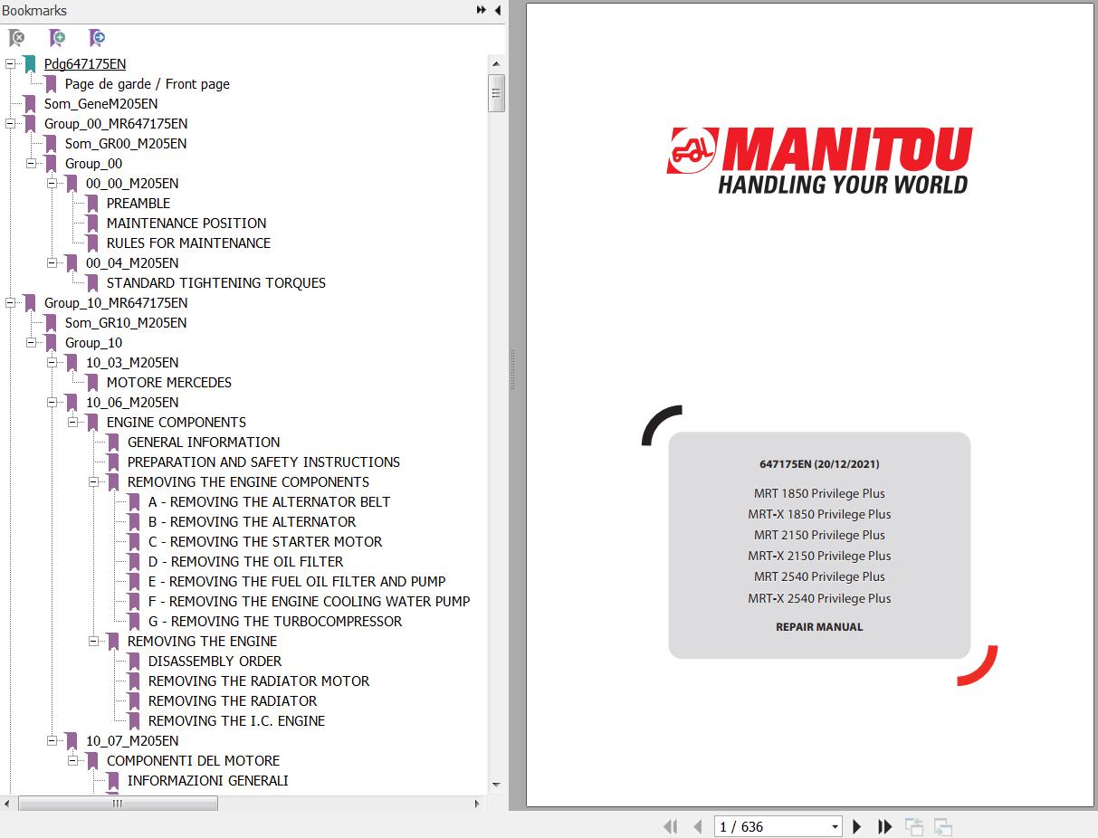Collapse REMOVING THE ENGINE COMPONENTS node

coord(93,481)
